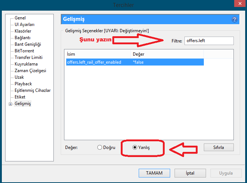
Task: Click the Filtre text input field
Action: (x=209, y=41)
